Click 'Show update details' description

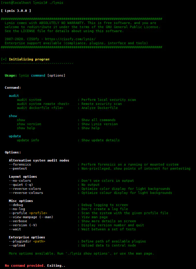pyautogui.click(x=101, y=140)
